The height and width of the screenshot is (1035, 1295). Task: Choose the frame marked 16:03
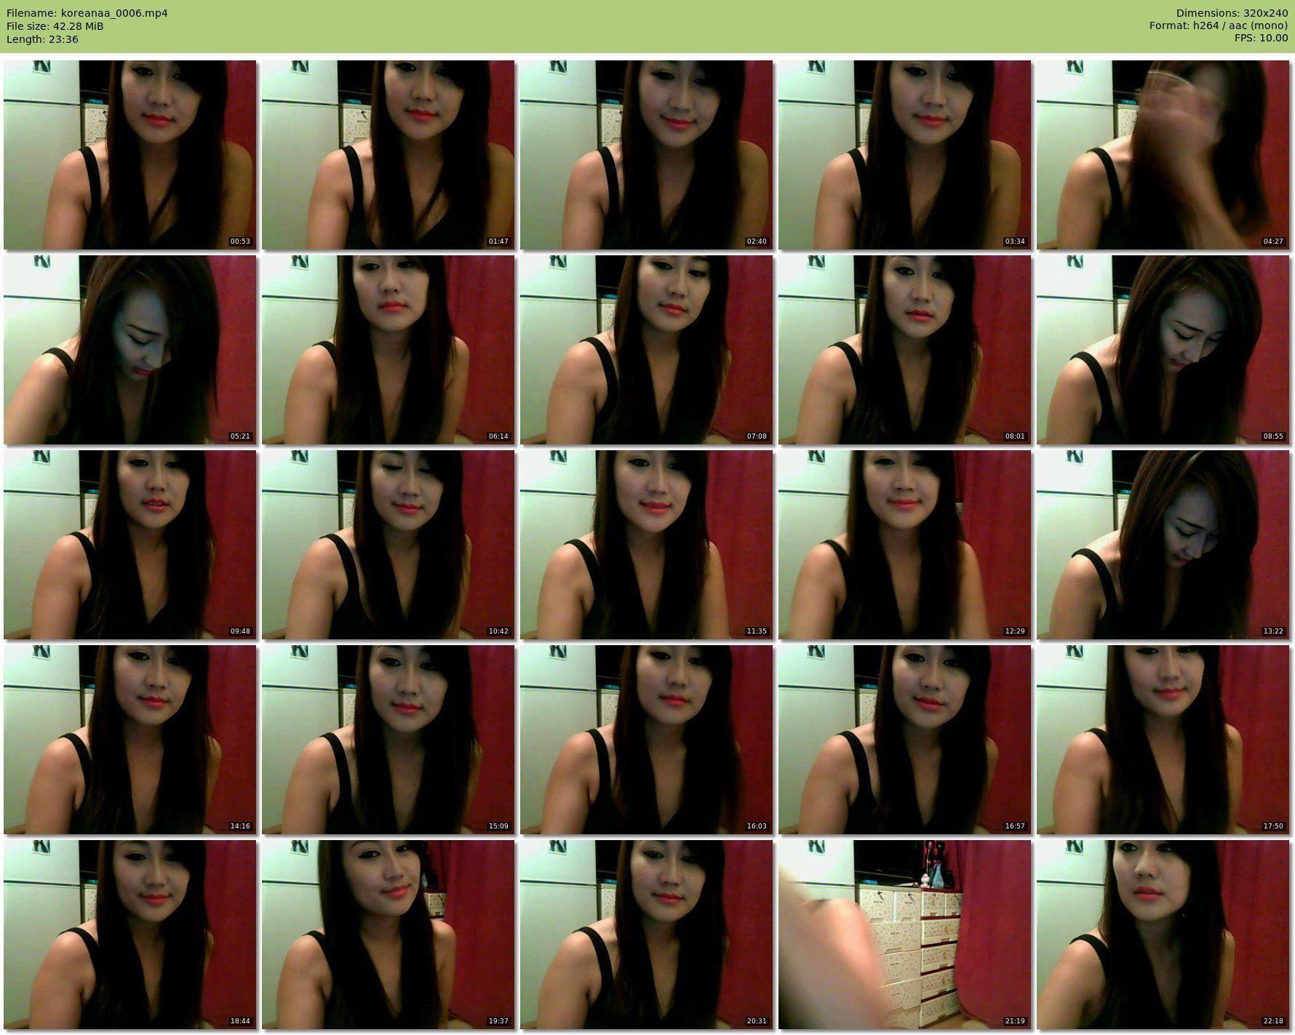coord(646,740)
